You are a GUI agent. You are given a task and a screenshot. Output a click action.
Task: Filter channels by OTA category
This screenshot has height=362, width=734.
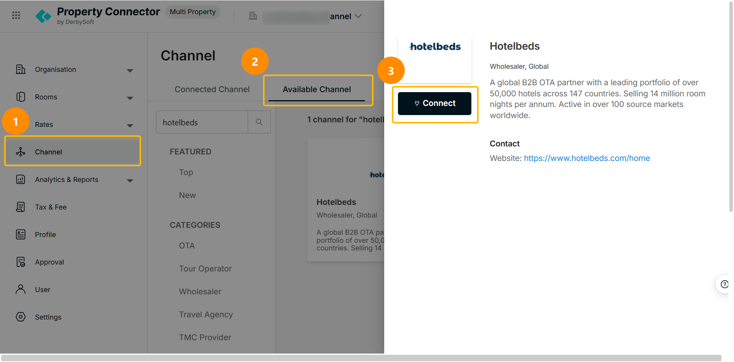click(x=187, y=246)
